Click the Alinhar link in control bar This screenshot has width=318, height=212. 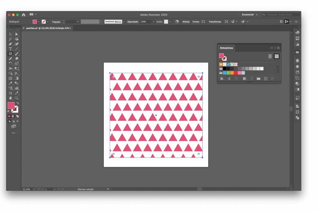186,22
